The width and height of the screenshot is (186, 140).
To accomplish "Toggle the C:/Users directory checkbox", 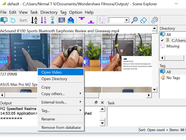I will pos(162,40).
